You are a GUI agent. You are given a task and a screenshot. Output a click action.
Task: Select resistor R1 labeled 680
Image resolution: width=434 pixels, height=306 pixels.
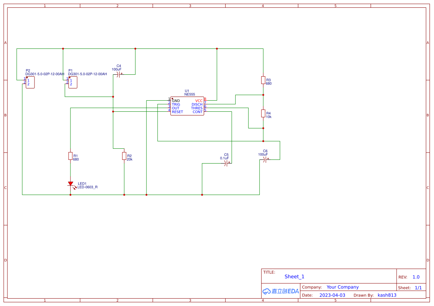71,156
